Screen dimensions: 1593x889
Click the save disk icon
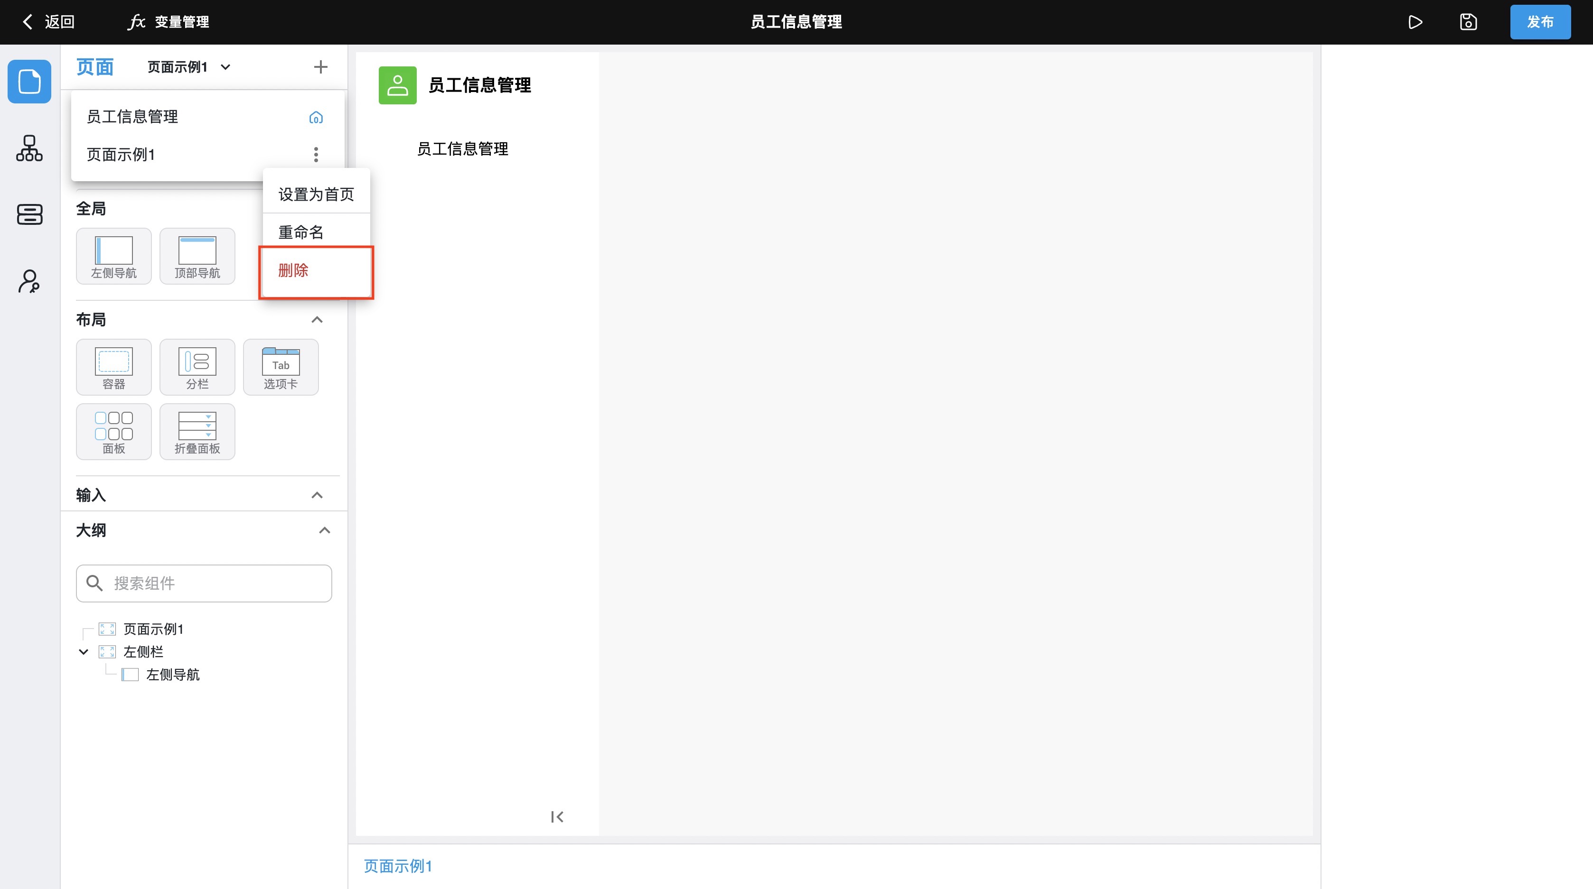(x=1468, y=22)
